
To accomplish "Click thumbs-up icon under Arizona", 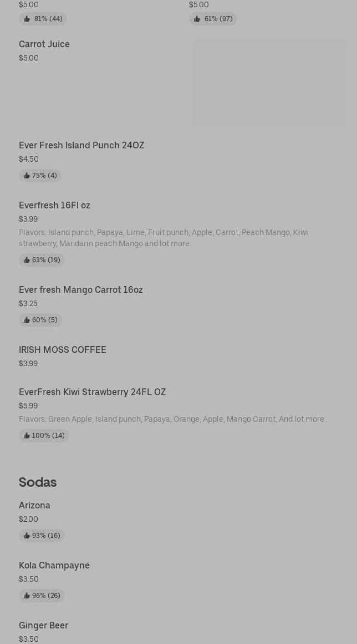I will (27, 536).
